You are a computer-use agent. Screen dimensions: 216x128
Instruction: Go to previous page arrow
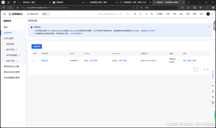pyautogui.click(x=191, y=69)
